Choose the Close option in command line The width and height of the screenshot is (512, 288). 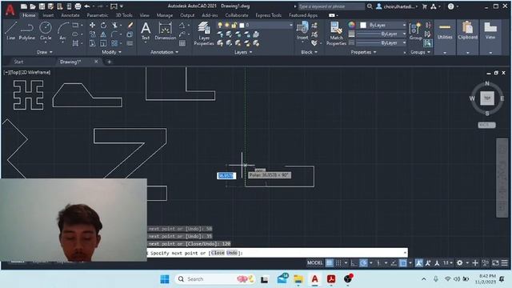point(218,253)
